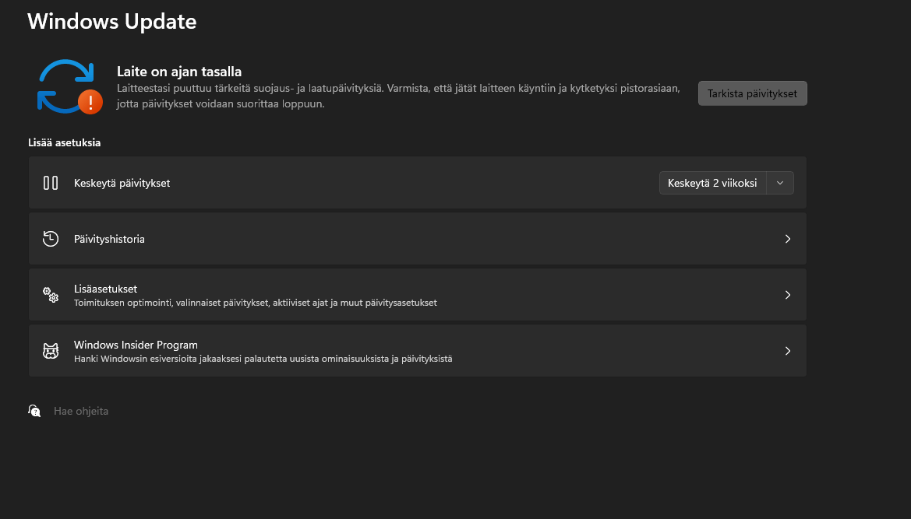Click the Laite on ajan tasalla heading
911x519 pixels.
[179, 72]
